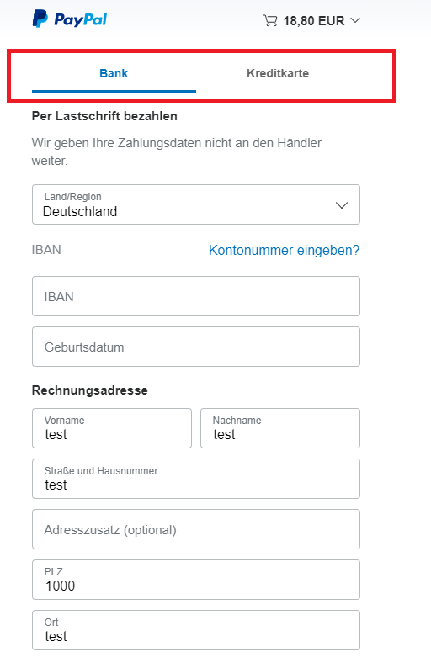
Task: Expand the 18,80 EUR cart summary chevron
Action: click(355, 20)
